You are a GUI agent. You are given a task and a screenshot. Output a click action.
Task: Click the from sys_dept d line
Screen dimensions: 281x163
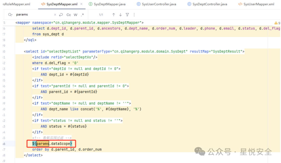click(x=48, y=34)
